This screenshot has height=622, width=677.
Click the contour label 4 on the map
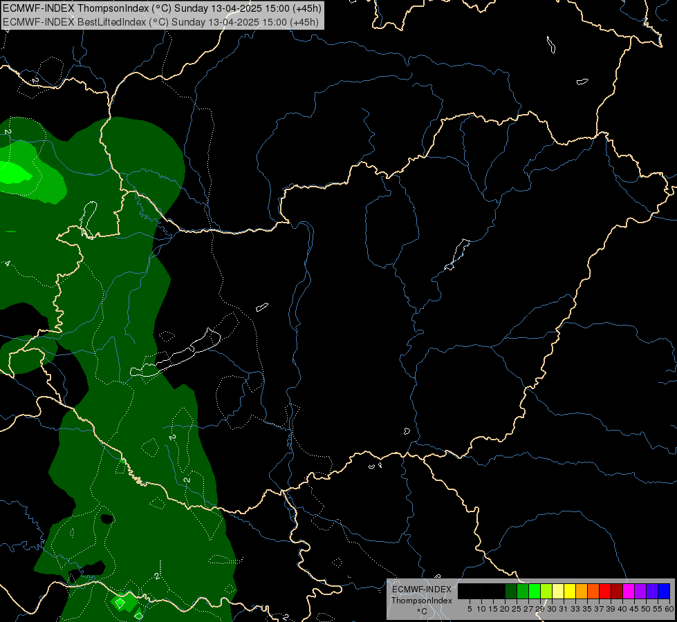pos(7,263)
